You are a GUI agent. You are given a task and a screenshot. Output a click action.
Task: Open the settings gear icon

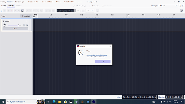pyautogui.click(x=182, y=11)
